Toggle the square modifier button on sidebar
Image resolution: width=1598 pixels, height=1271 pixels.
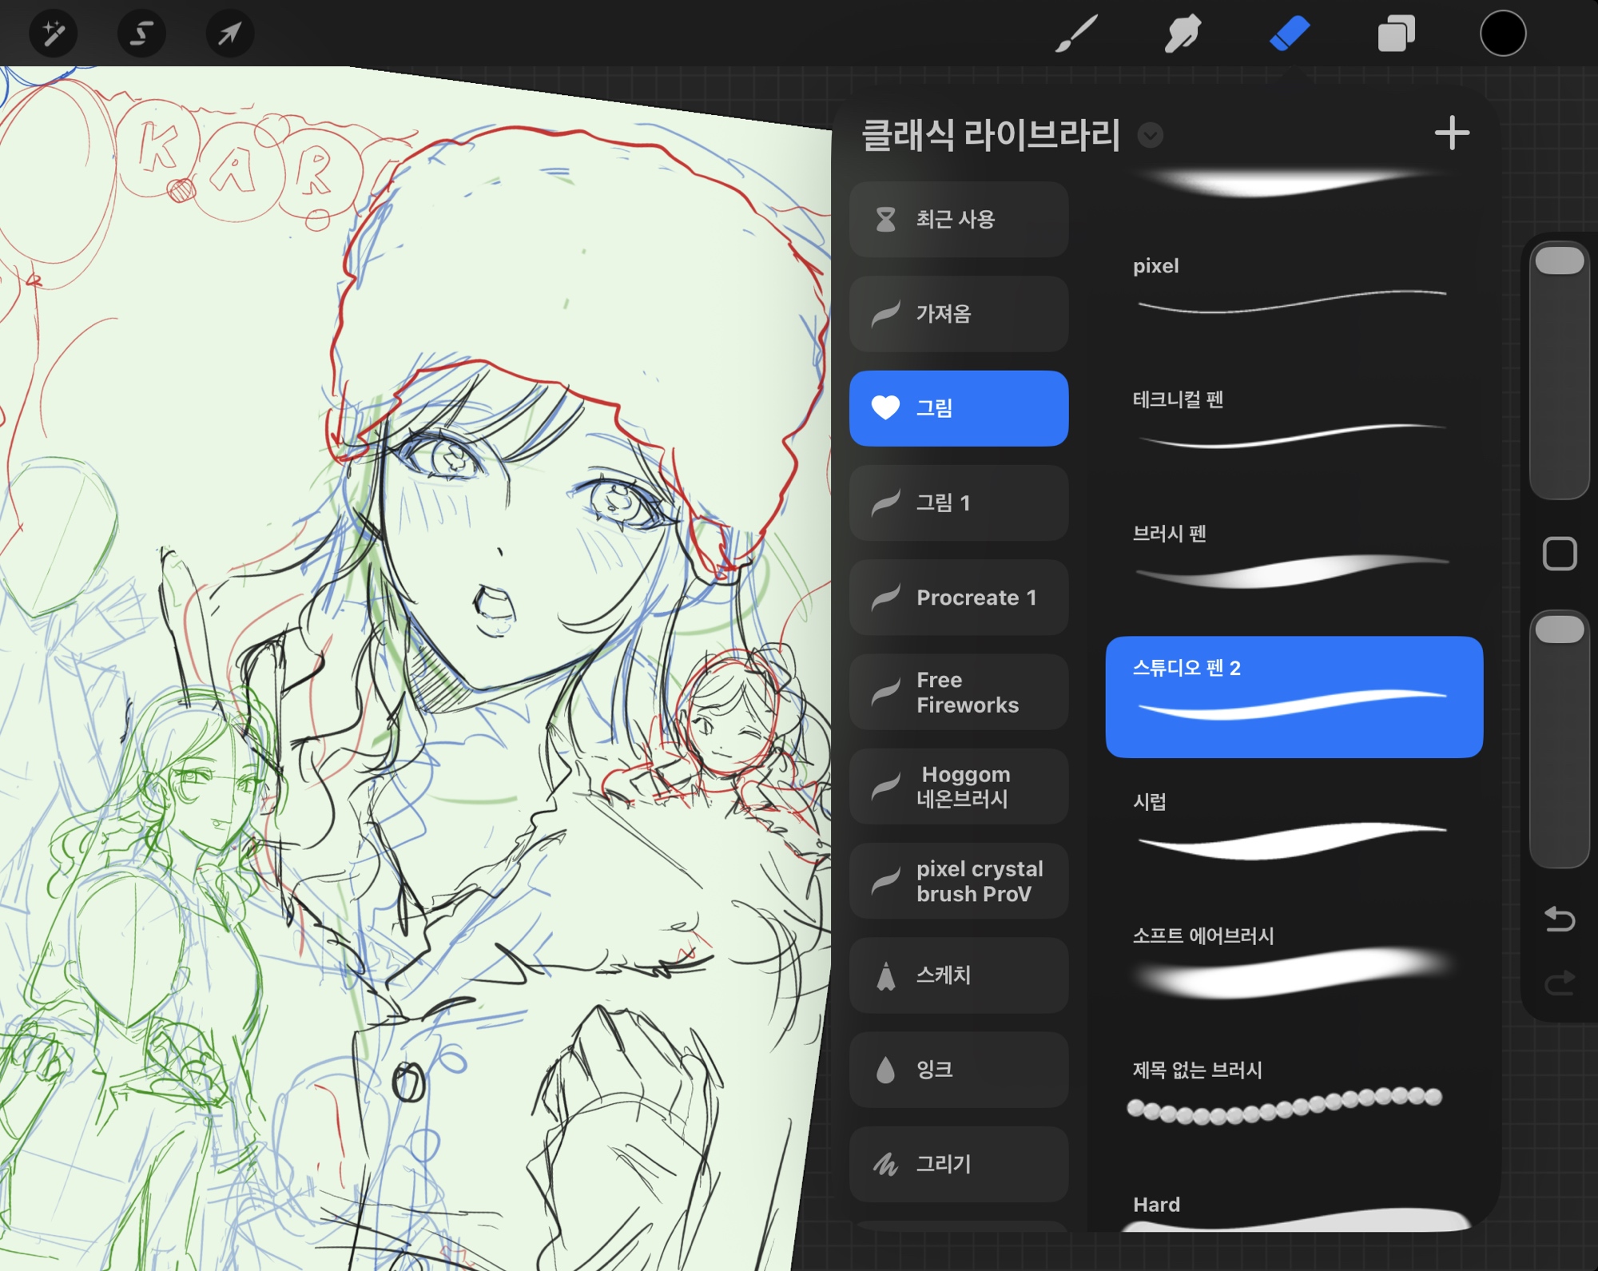pos(1559,554)
